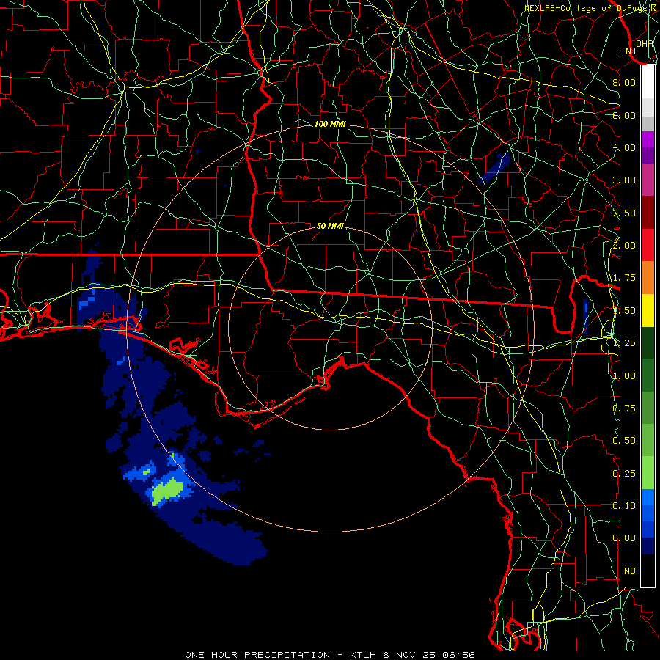
Task: Click the dark green 1.25 legend swatch
Action: 648,342
